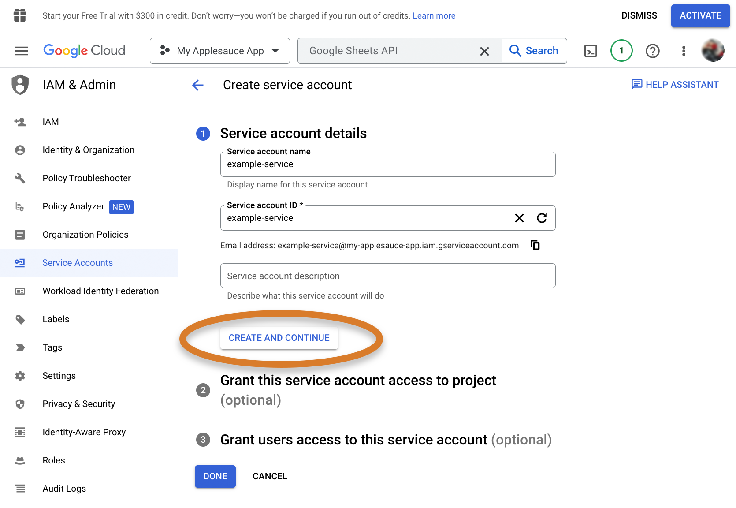
Task: Clear the Google Sheets API search text
Action: click(x=484, y=51)
